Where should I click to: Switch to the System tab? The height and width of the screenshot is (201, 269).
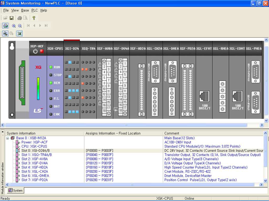(15, 191)
